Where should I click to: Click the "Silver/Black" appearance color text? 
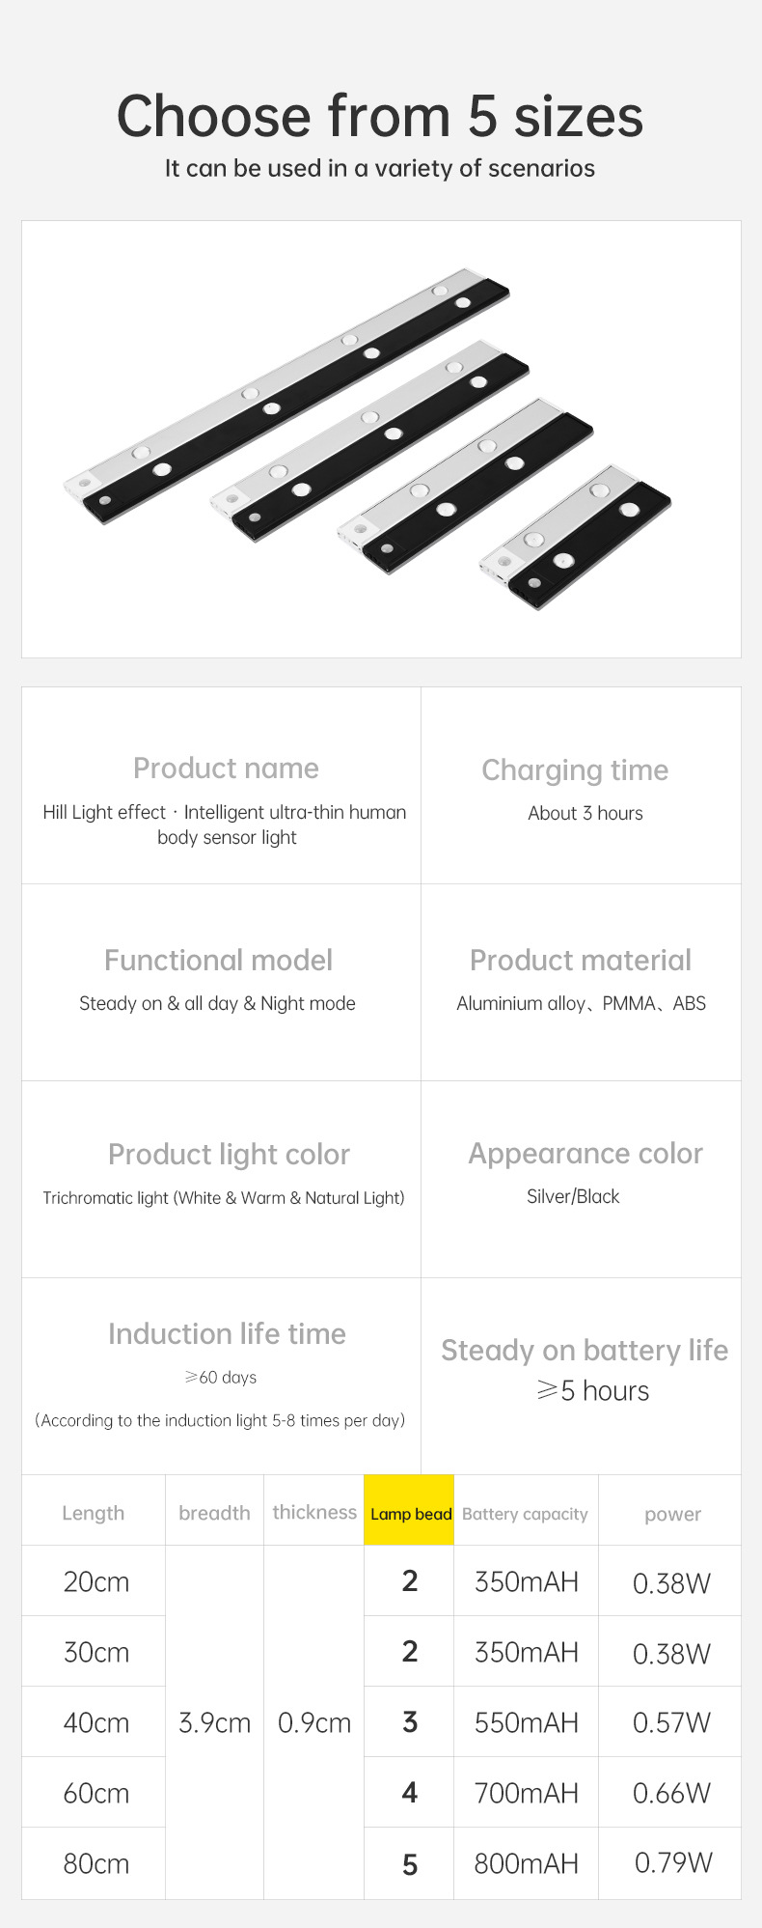pos(573,1196)
